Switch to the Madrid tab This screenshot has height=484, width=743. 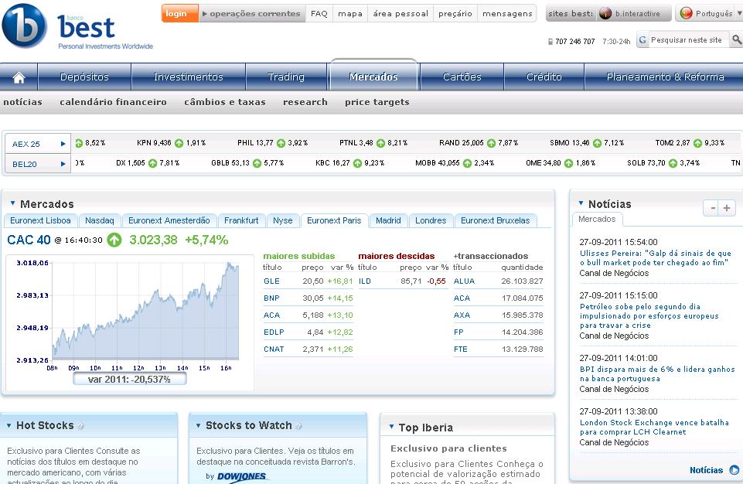pos(388,220)
